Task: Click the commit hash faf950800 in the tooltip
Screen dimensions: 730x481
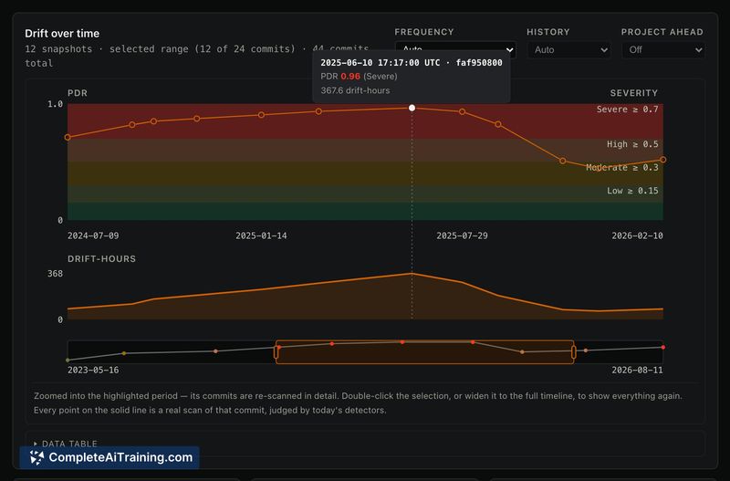Action: pyautogui.click(x=479, y=63)
